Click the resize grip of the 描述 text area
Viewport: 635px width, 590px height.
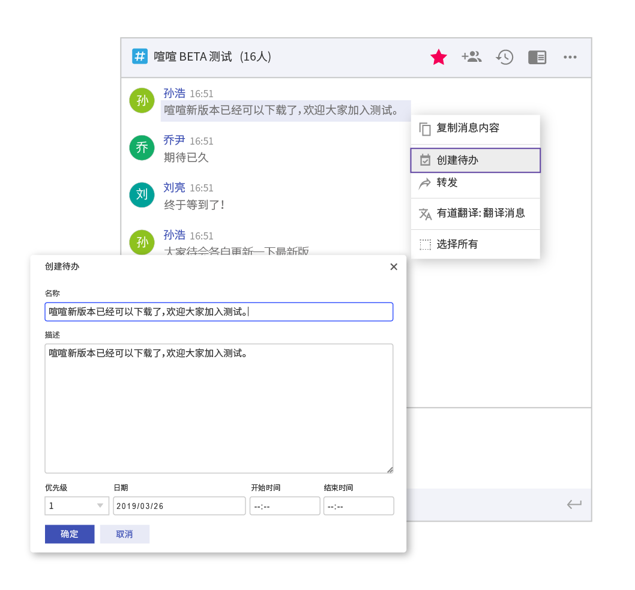point(390,470)
